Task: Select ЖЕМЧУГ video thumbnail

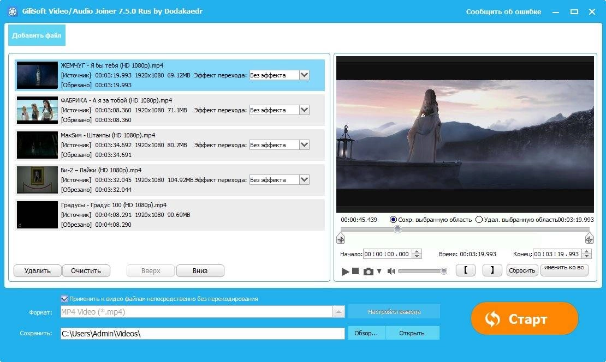Action: (37, 75)
